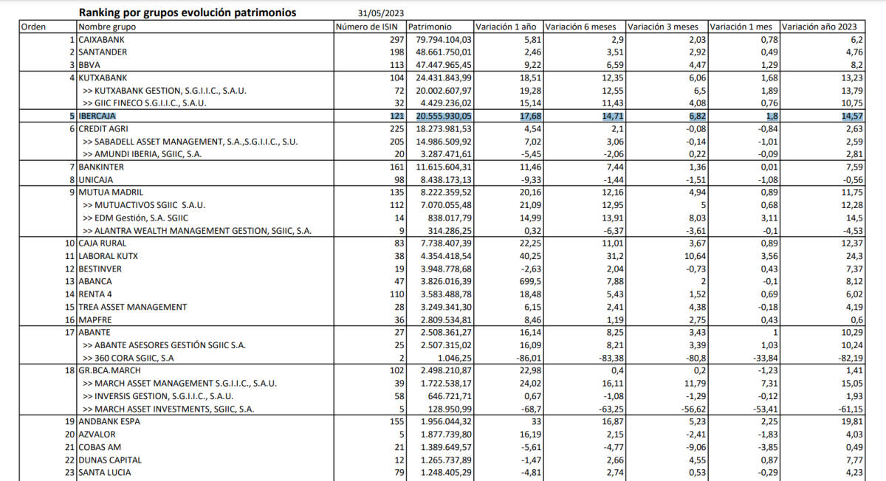The height and width of the screenshot is (481, 886).
Task: Click the 'Variación 1 año' header
Action: pyautogui.click(x=506, y=26)
